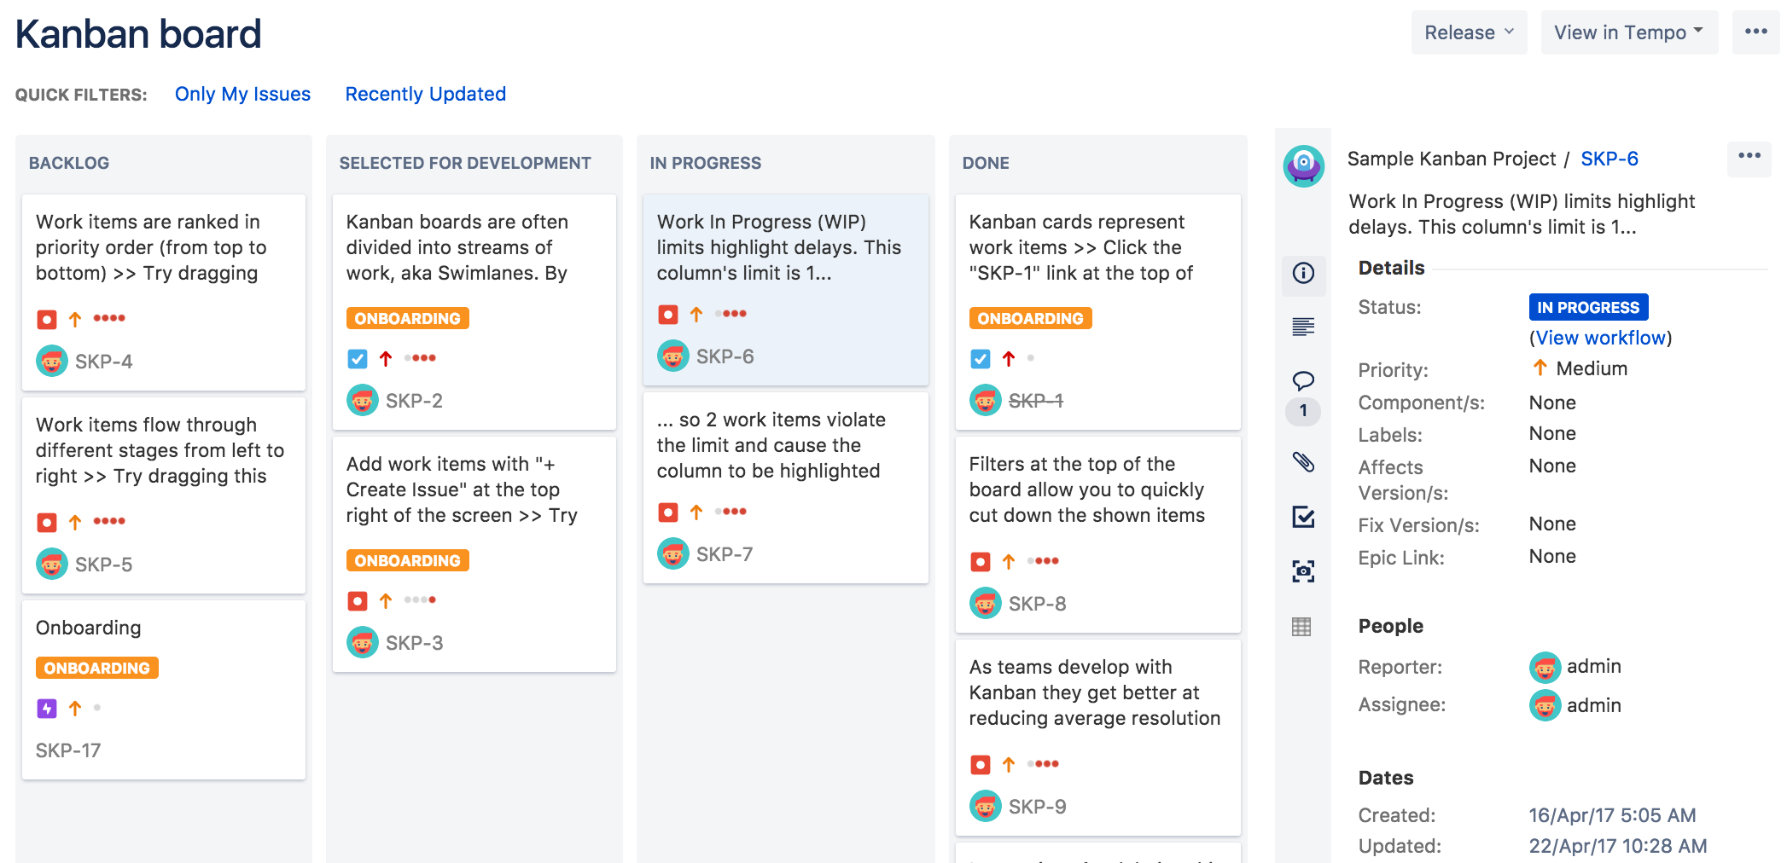Open the Release dropdown
1787x863 pixels.
pos(1468,32)
